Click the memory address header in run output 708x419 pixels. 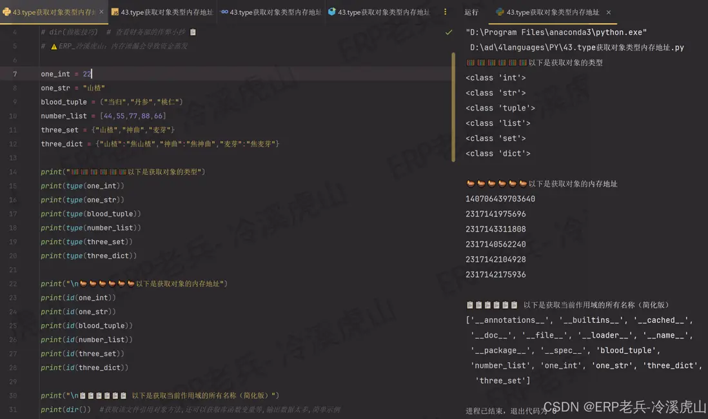click(x=542, y=183)
